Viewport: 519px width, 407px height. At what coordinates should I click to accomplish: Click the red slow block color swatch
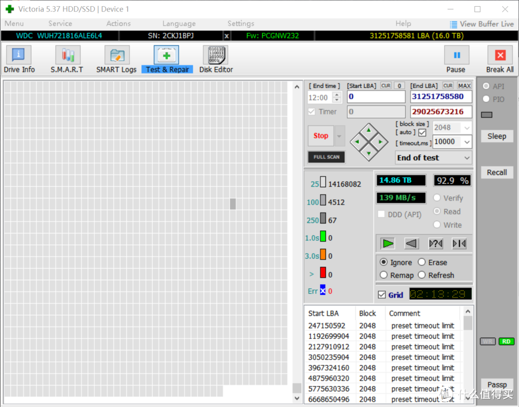coord(323,273)
